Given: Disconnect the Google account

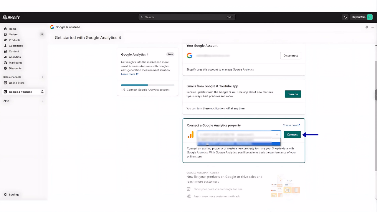Looking at the screenshot, I should (290, 56).
